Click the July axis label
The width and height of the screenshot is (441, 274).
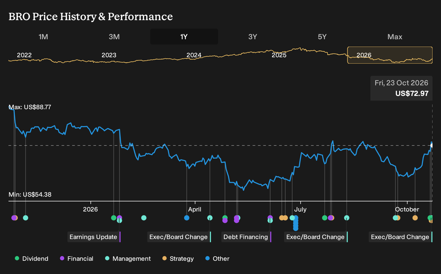300,209
